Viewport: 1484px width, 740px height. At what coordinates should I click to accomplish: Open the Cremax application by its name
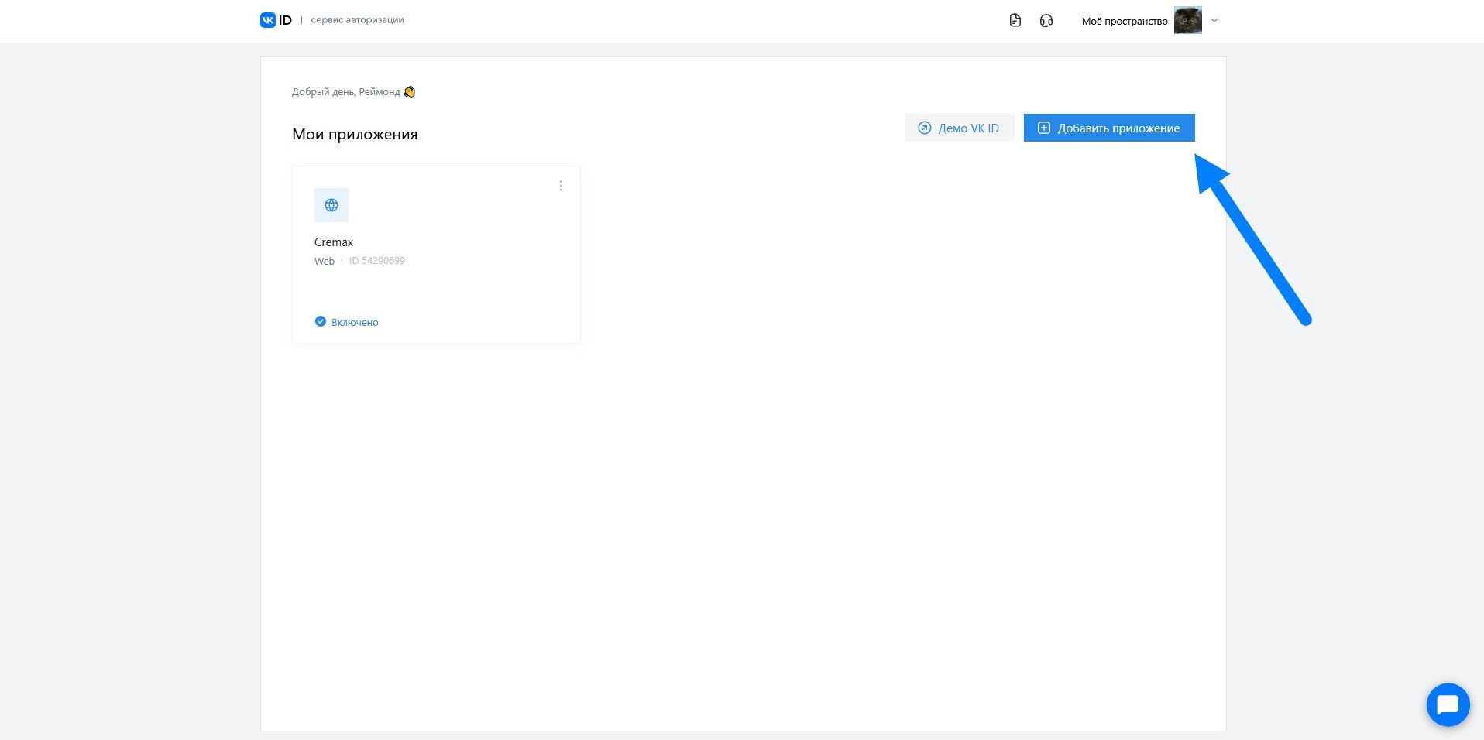(334, 242)
